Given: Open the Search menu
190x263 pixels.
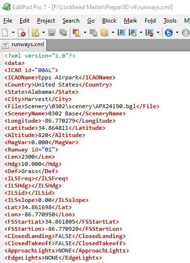Looking at the screenshot, I should [x=71, y=21].
